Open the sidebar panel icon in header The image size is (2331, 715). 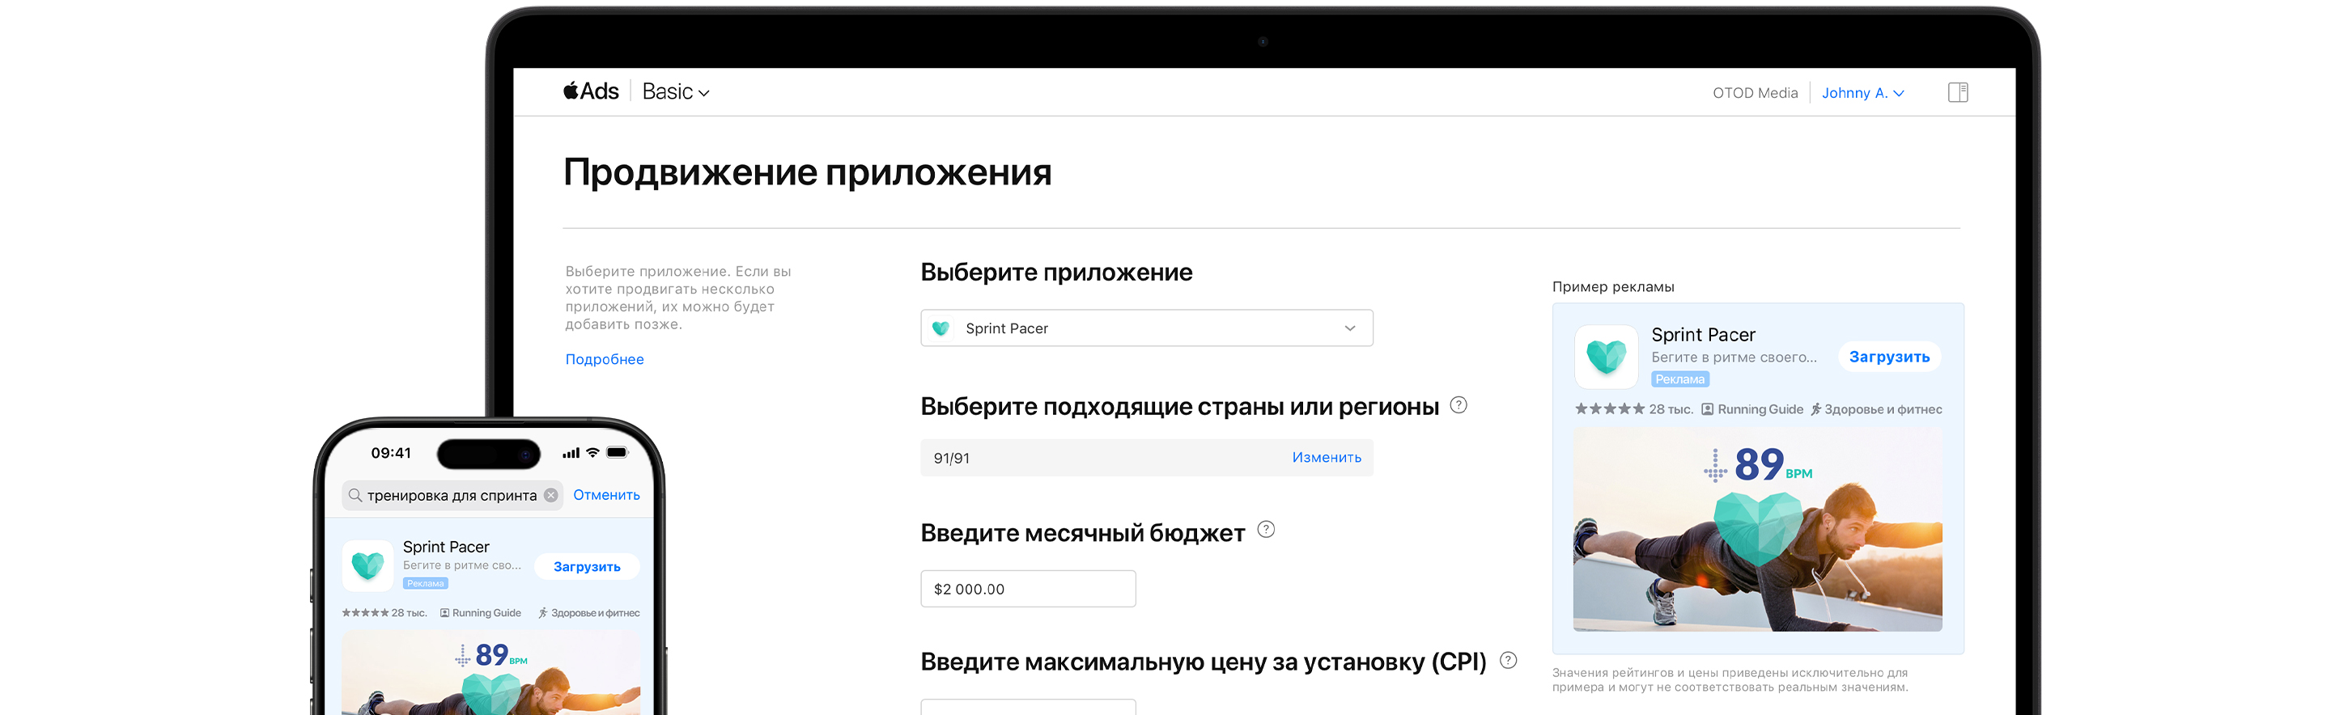(x=1957, y=92)
